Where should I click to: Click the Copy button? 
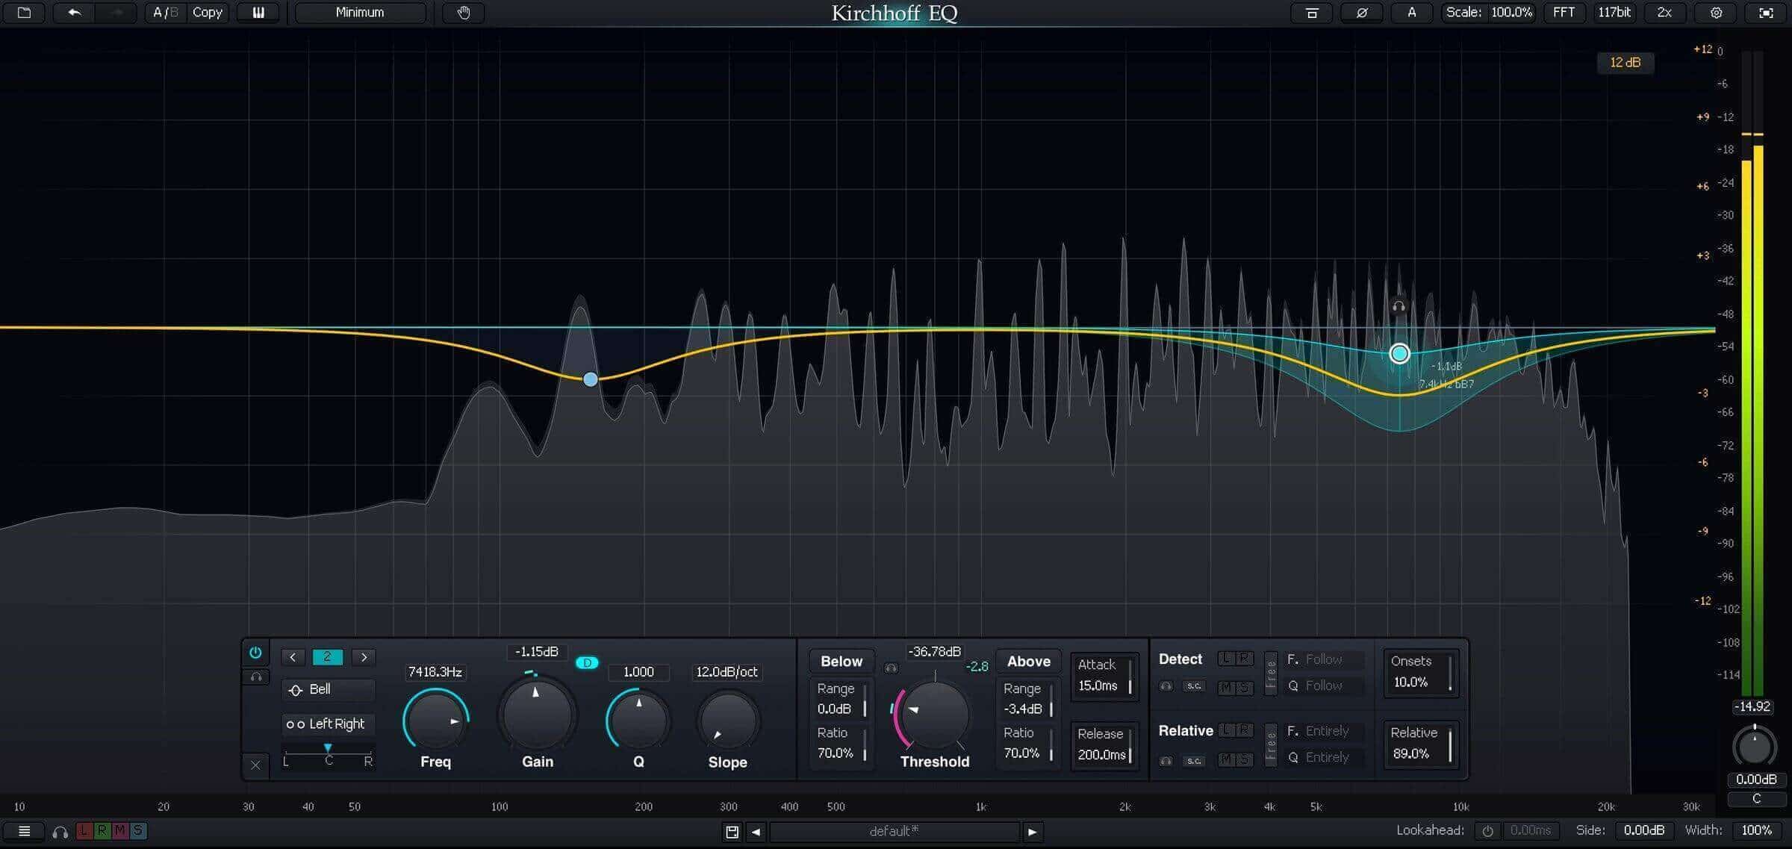coord(207,13)
